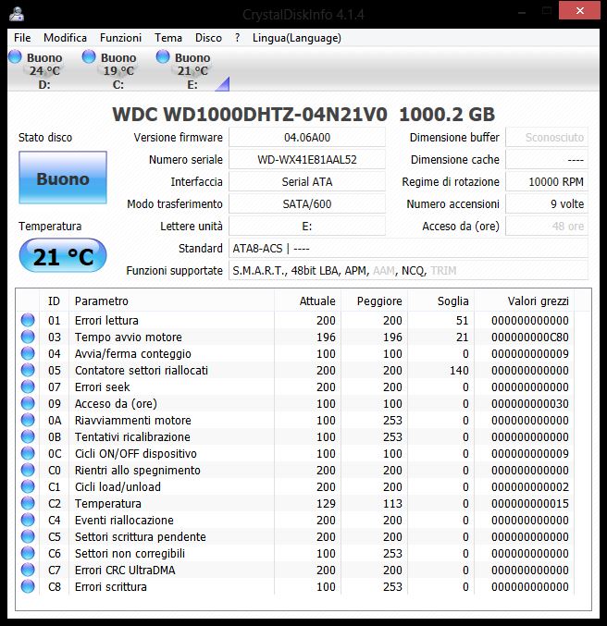Select the 'Errori CRC UltraDMA' text
This screenshot has height=626, width=607.
pyautogui.click(x=125, y=570)
